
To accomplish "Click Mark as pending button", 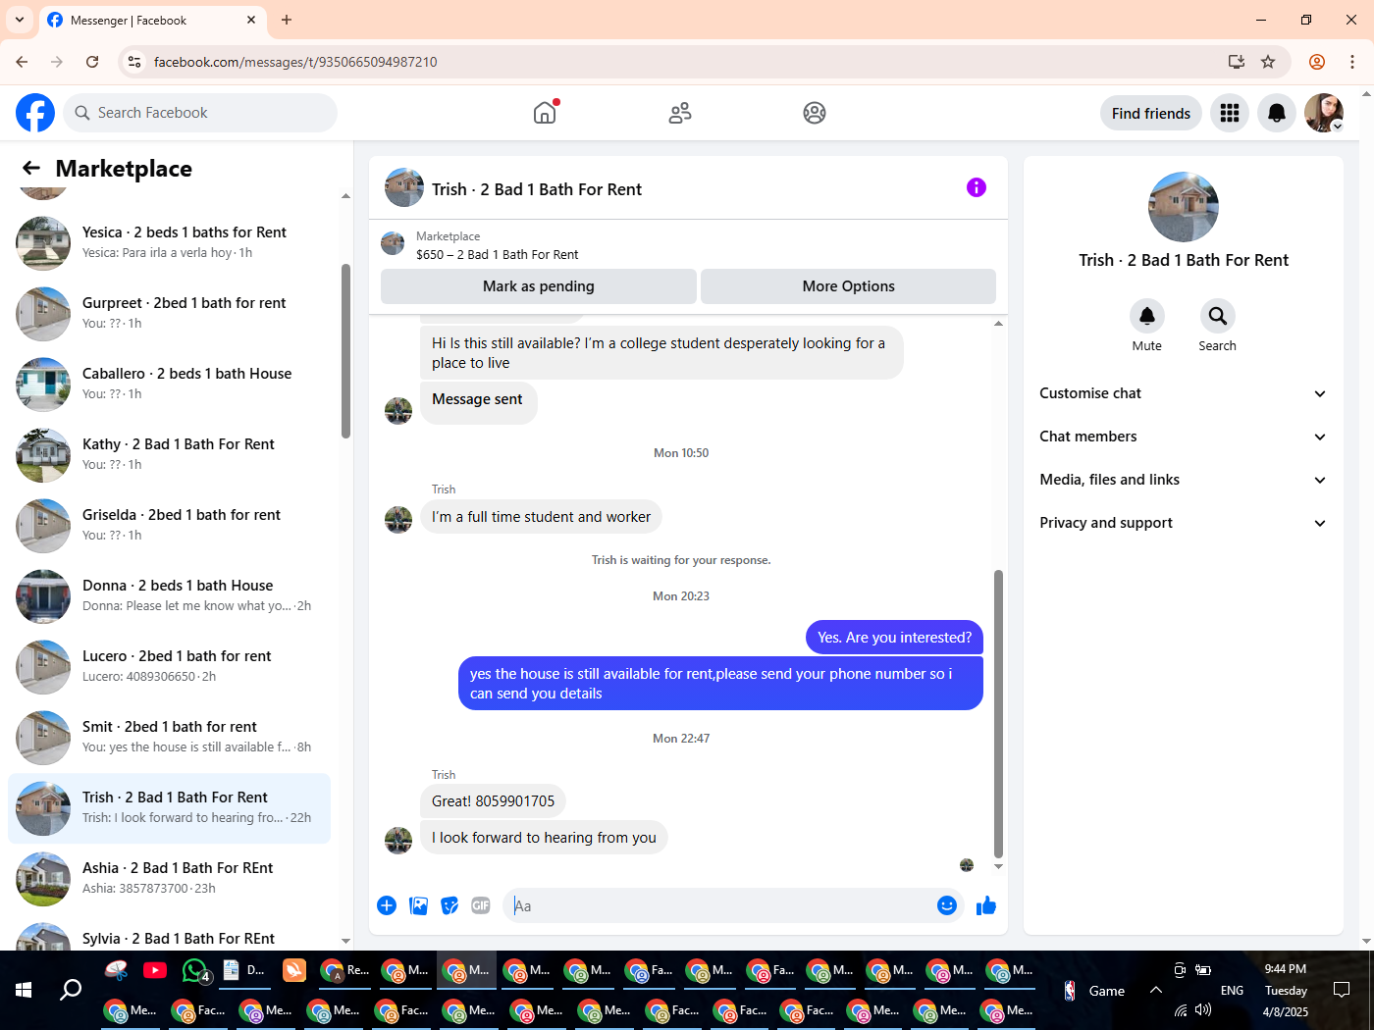I will coord(539,286).
